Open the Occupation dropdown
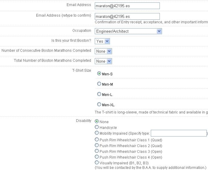Image resolution: width=208 pixels, height=171 pixels. (x=128, y=31)
